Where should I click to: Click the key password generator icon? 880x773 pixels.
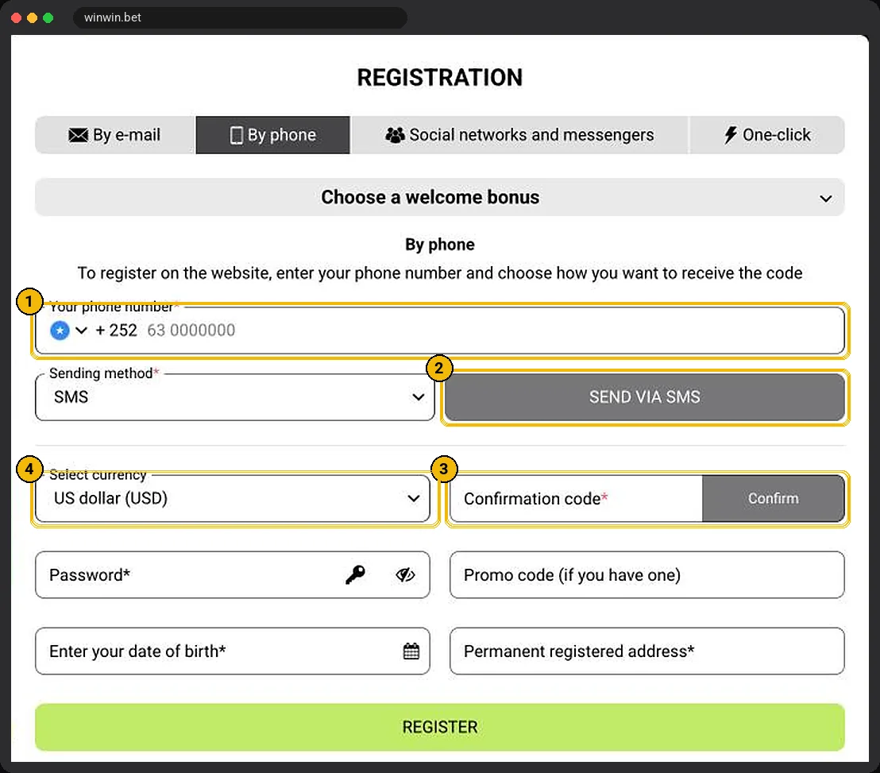355,575
